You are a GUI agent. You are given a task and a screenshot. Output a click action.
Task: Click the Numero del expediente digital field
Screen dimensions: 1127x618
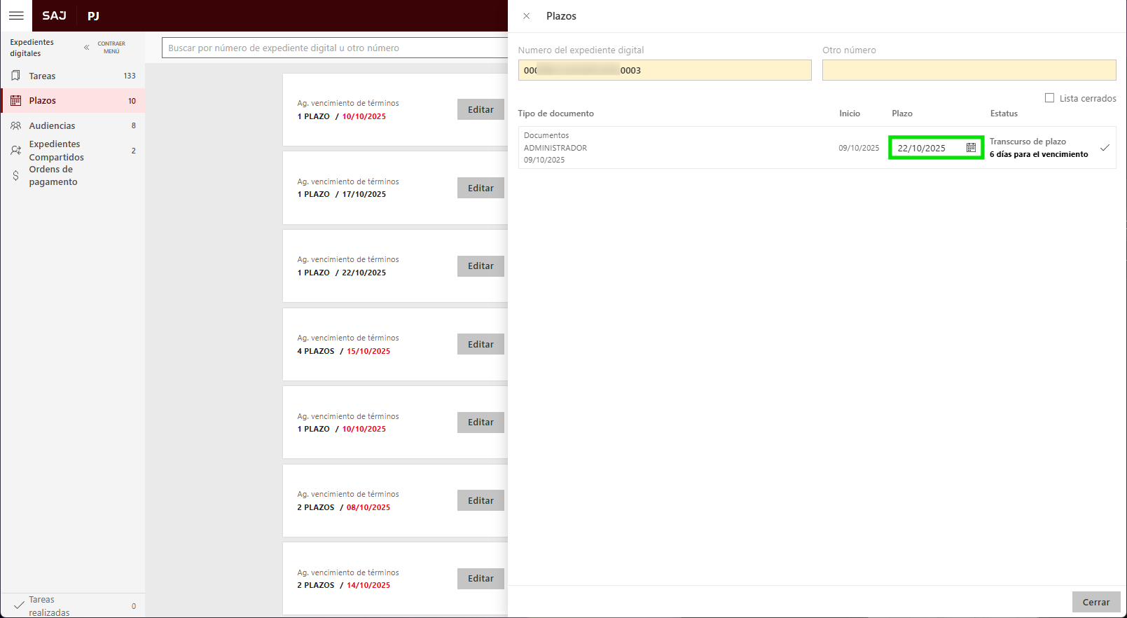point(664,70)
